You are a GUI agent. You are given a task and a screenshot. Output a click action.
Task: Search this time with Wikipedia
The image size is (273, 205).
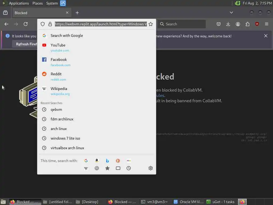(86, 168)
